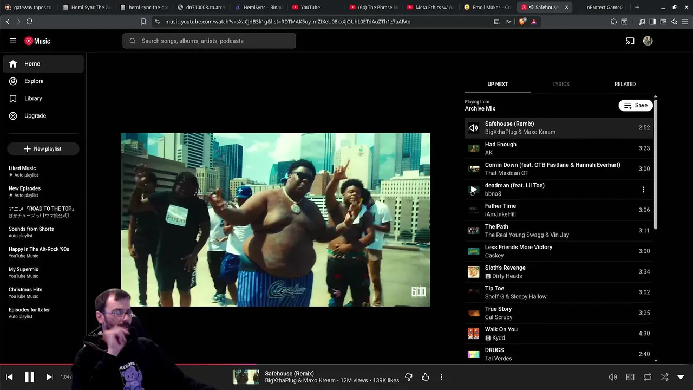Open more actions menu in player bar
Viewport: 693px width, 390px height.
coord(441,377)
